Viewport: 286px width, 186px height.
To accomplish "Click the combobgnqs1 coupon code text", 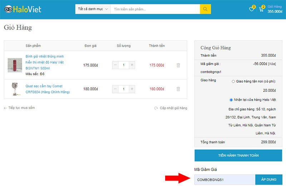I will coord(211,72).
